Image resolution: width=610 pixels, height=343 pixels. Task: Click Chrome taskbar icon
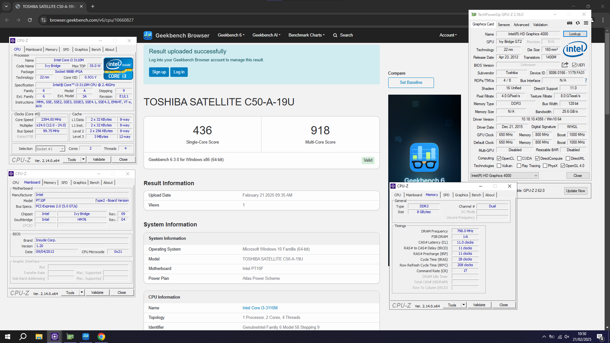tap(101, 337)
